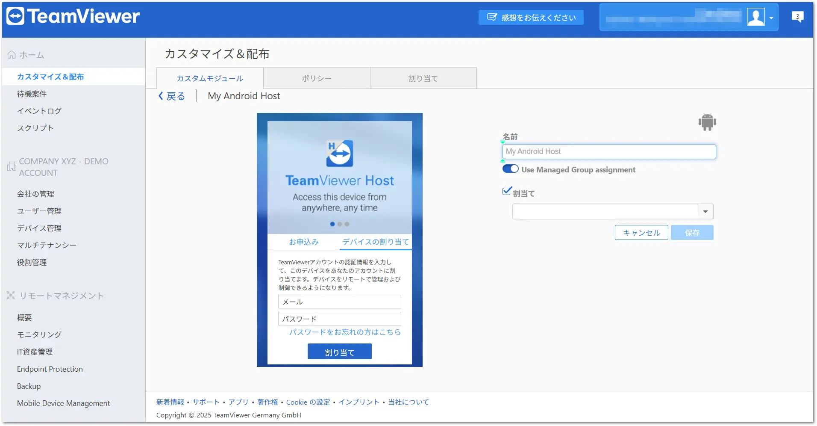Click the キャンセル button
Viewport: 817px width, 426px height.
tap(641, 233)
